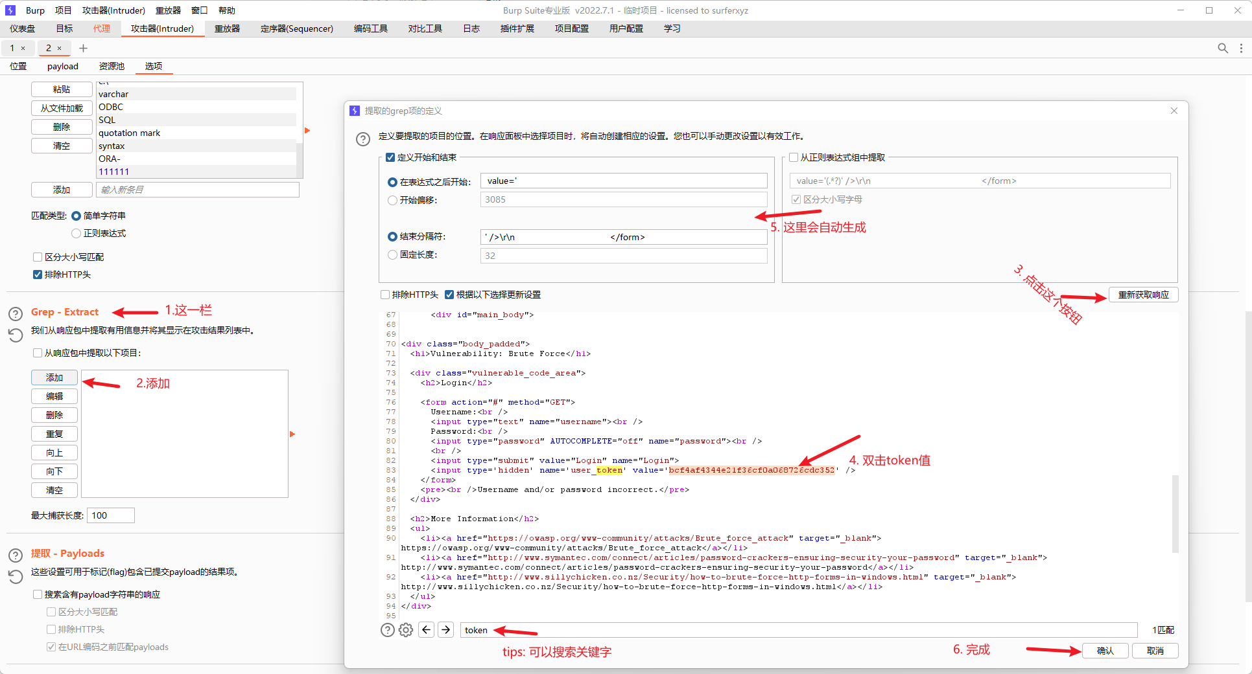Toggle 从正则表达式组中提取 checkbox
The image size is (1252, 674).
pyautogui.click(x=794, y=157)
